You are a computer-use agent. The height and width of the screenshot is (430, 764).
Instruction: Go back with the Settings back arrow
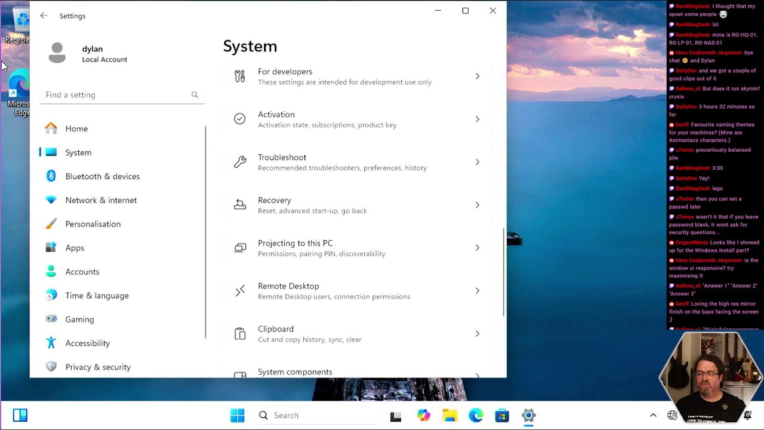44,16
